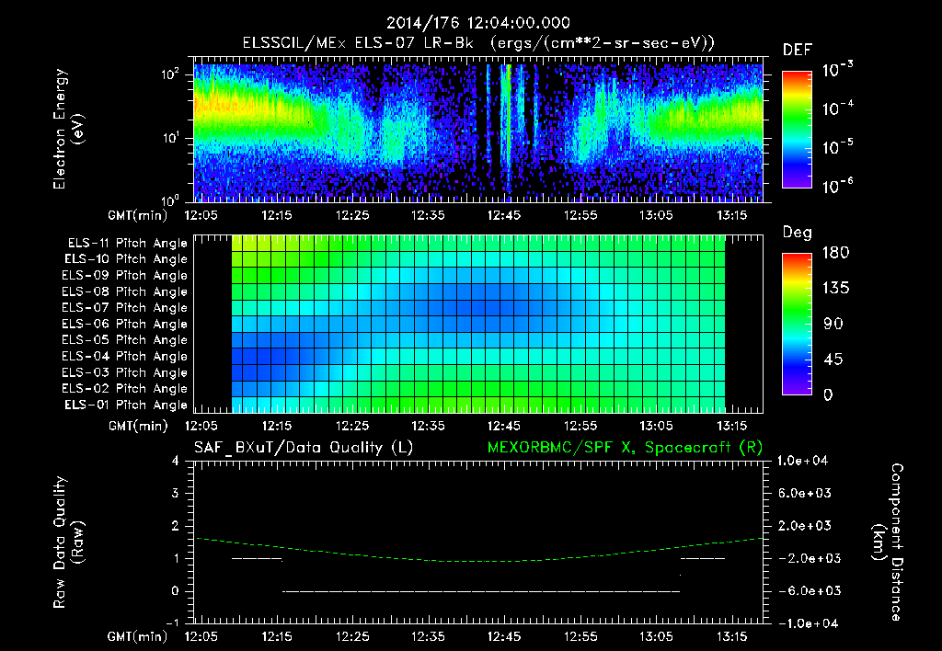Click the 10^-3 value on DEF scale
Screen dimensions: 942x651
coord(838,70)
